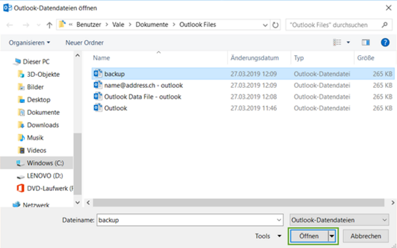Expand the Öffnen button split arrow
Viewport: 397px width, 248px height.
point(331,236)
